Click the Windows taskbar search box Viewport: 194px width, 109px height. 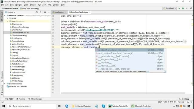pyautogui.click(x=32, y=106)
